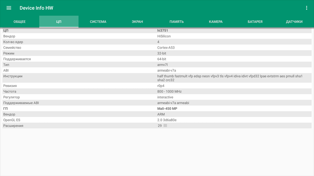The image size is (314, 176).
Task: Open the СИСТЕМА tab
Action: coord(98,21)
